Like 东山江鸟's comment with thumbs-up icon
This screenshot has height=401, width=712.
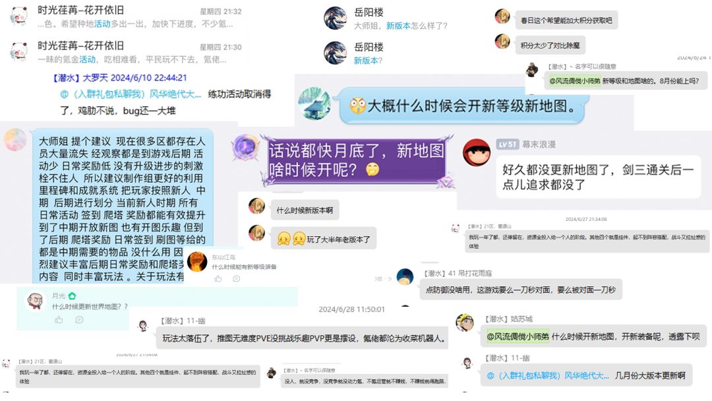[x=218, y=279]
